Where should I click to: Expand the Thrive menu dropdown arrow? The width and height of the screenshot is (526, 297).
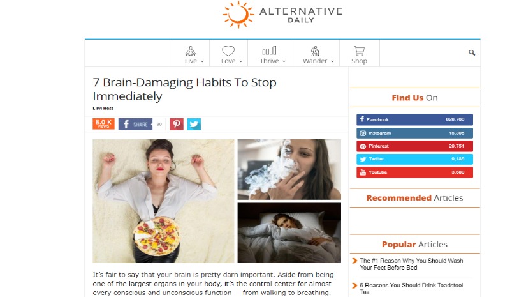[x=284, y=61]
